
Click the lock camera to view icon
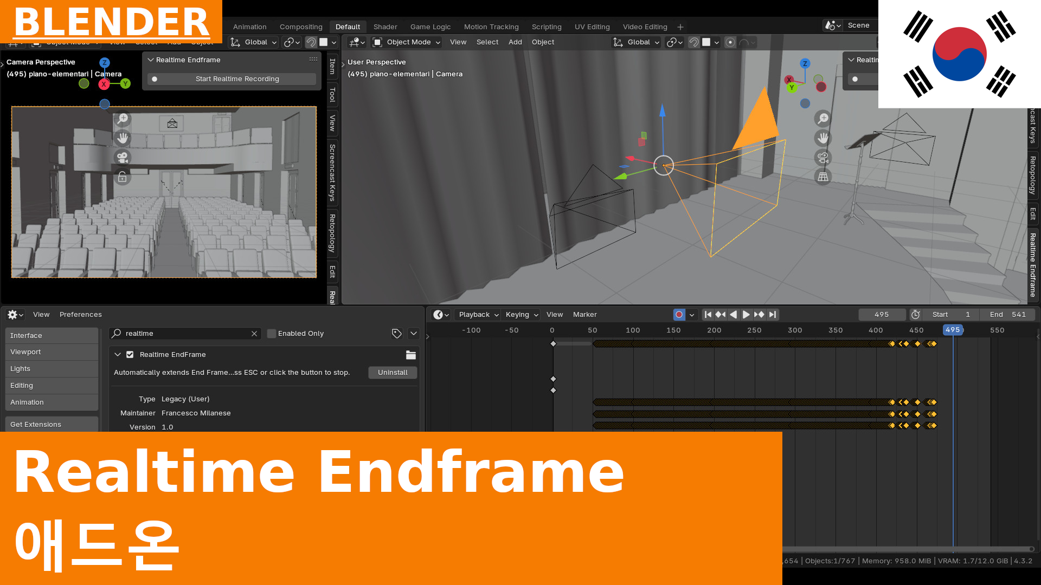(123, 177)
